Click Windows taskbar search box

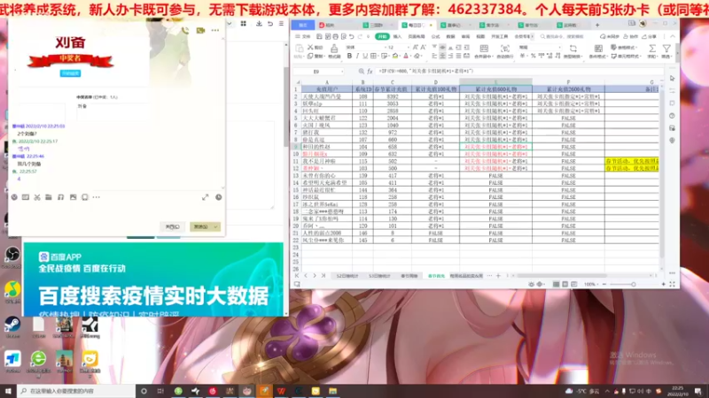[76, 391]
